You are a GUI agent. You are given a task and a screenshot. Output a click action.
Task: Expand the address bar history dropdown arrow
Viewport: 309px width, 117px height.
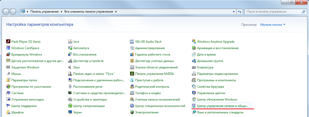[x=234, y=12]
